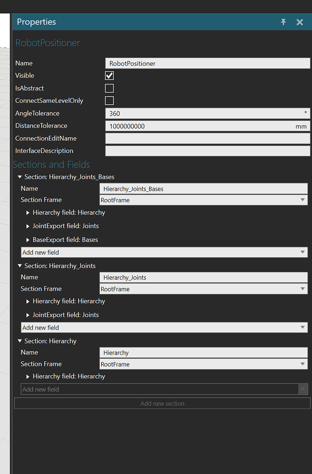The image size is (312, 474).
Task: Expand Hierarchy field under Hierarchy_Joints_Bases section
Action: [28, 212]
